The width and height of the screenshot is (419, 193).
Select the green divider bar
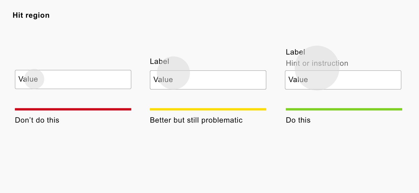[x=344, y=109]
